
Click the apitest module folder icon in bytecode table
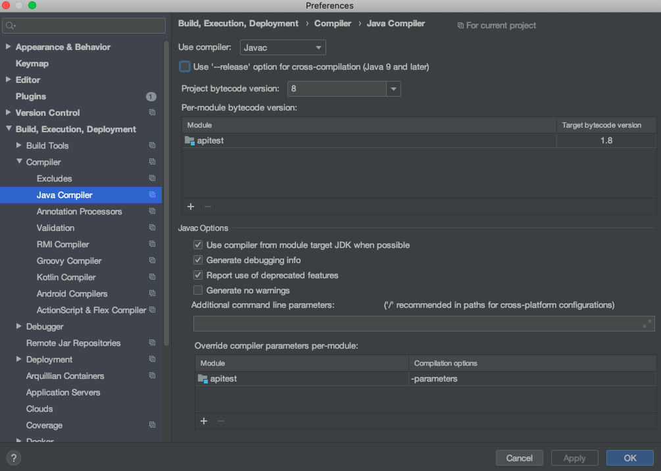point(189,140)
